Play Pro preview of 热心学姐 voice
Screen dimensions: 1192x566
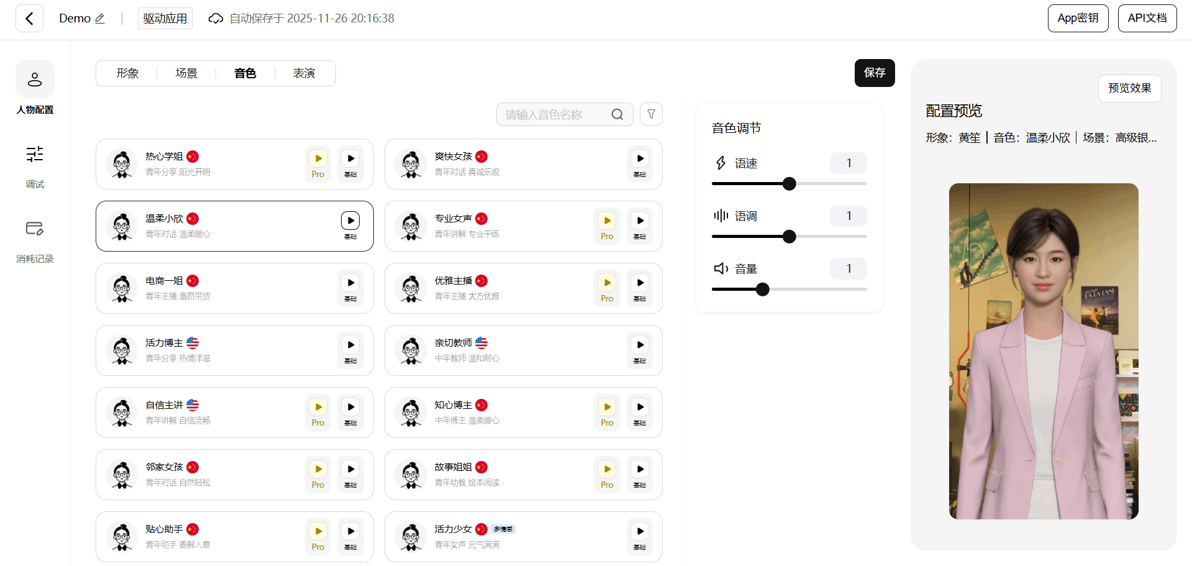click(318, 164)
